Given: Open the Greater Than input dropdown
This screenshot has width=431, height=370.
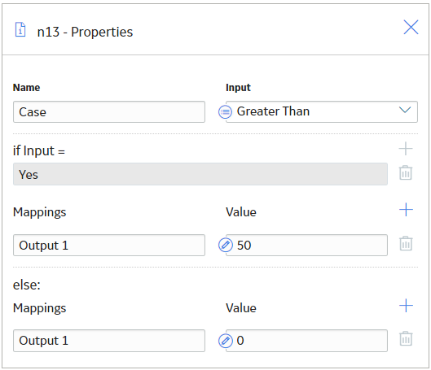Looking at the screenshot, I should coord(322,112).
